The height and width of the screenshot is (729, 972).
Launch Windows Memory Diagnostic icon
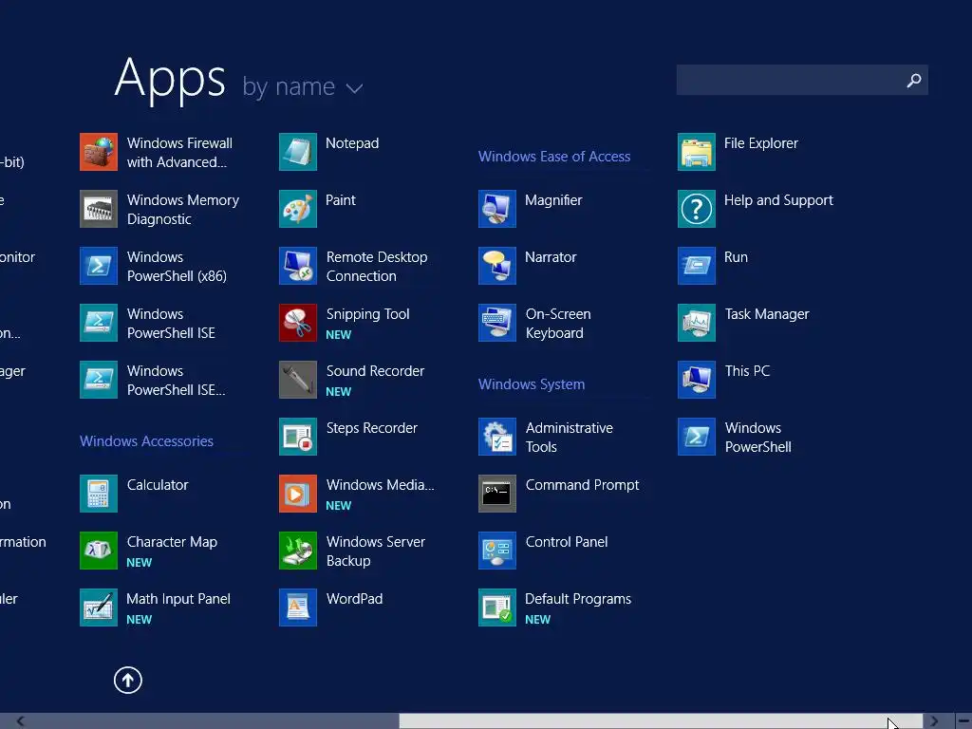click(99, 209)
